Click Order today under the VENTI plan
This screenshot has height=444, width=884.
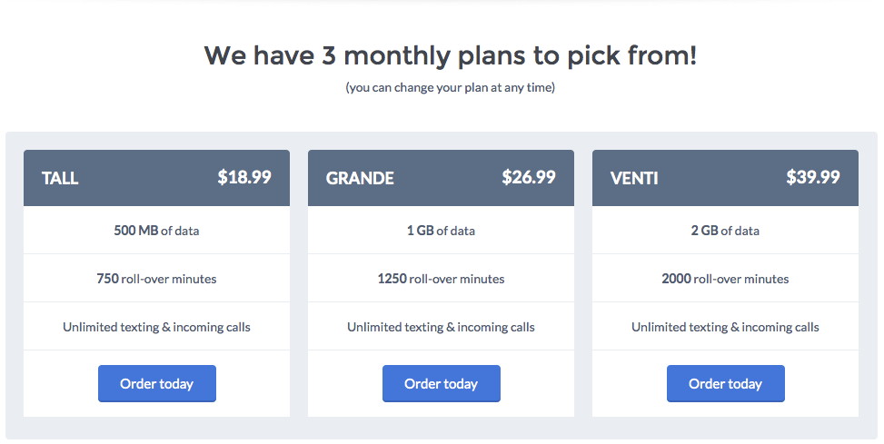[725, 384]
